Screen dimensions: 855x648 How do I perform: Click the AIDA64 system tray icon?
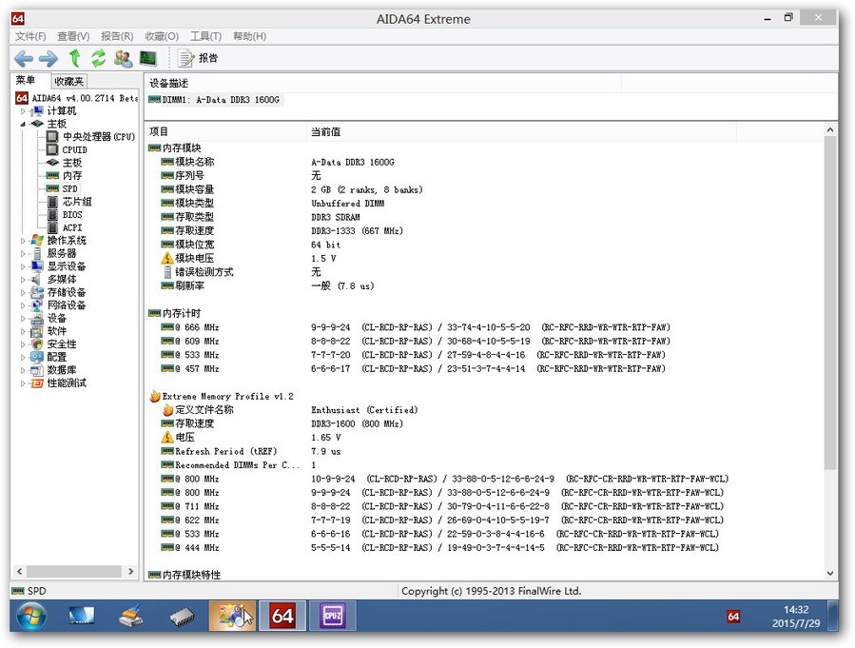pos(733,617)
